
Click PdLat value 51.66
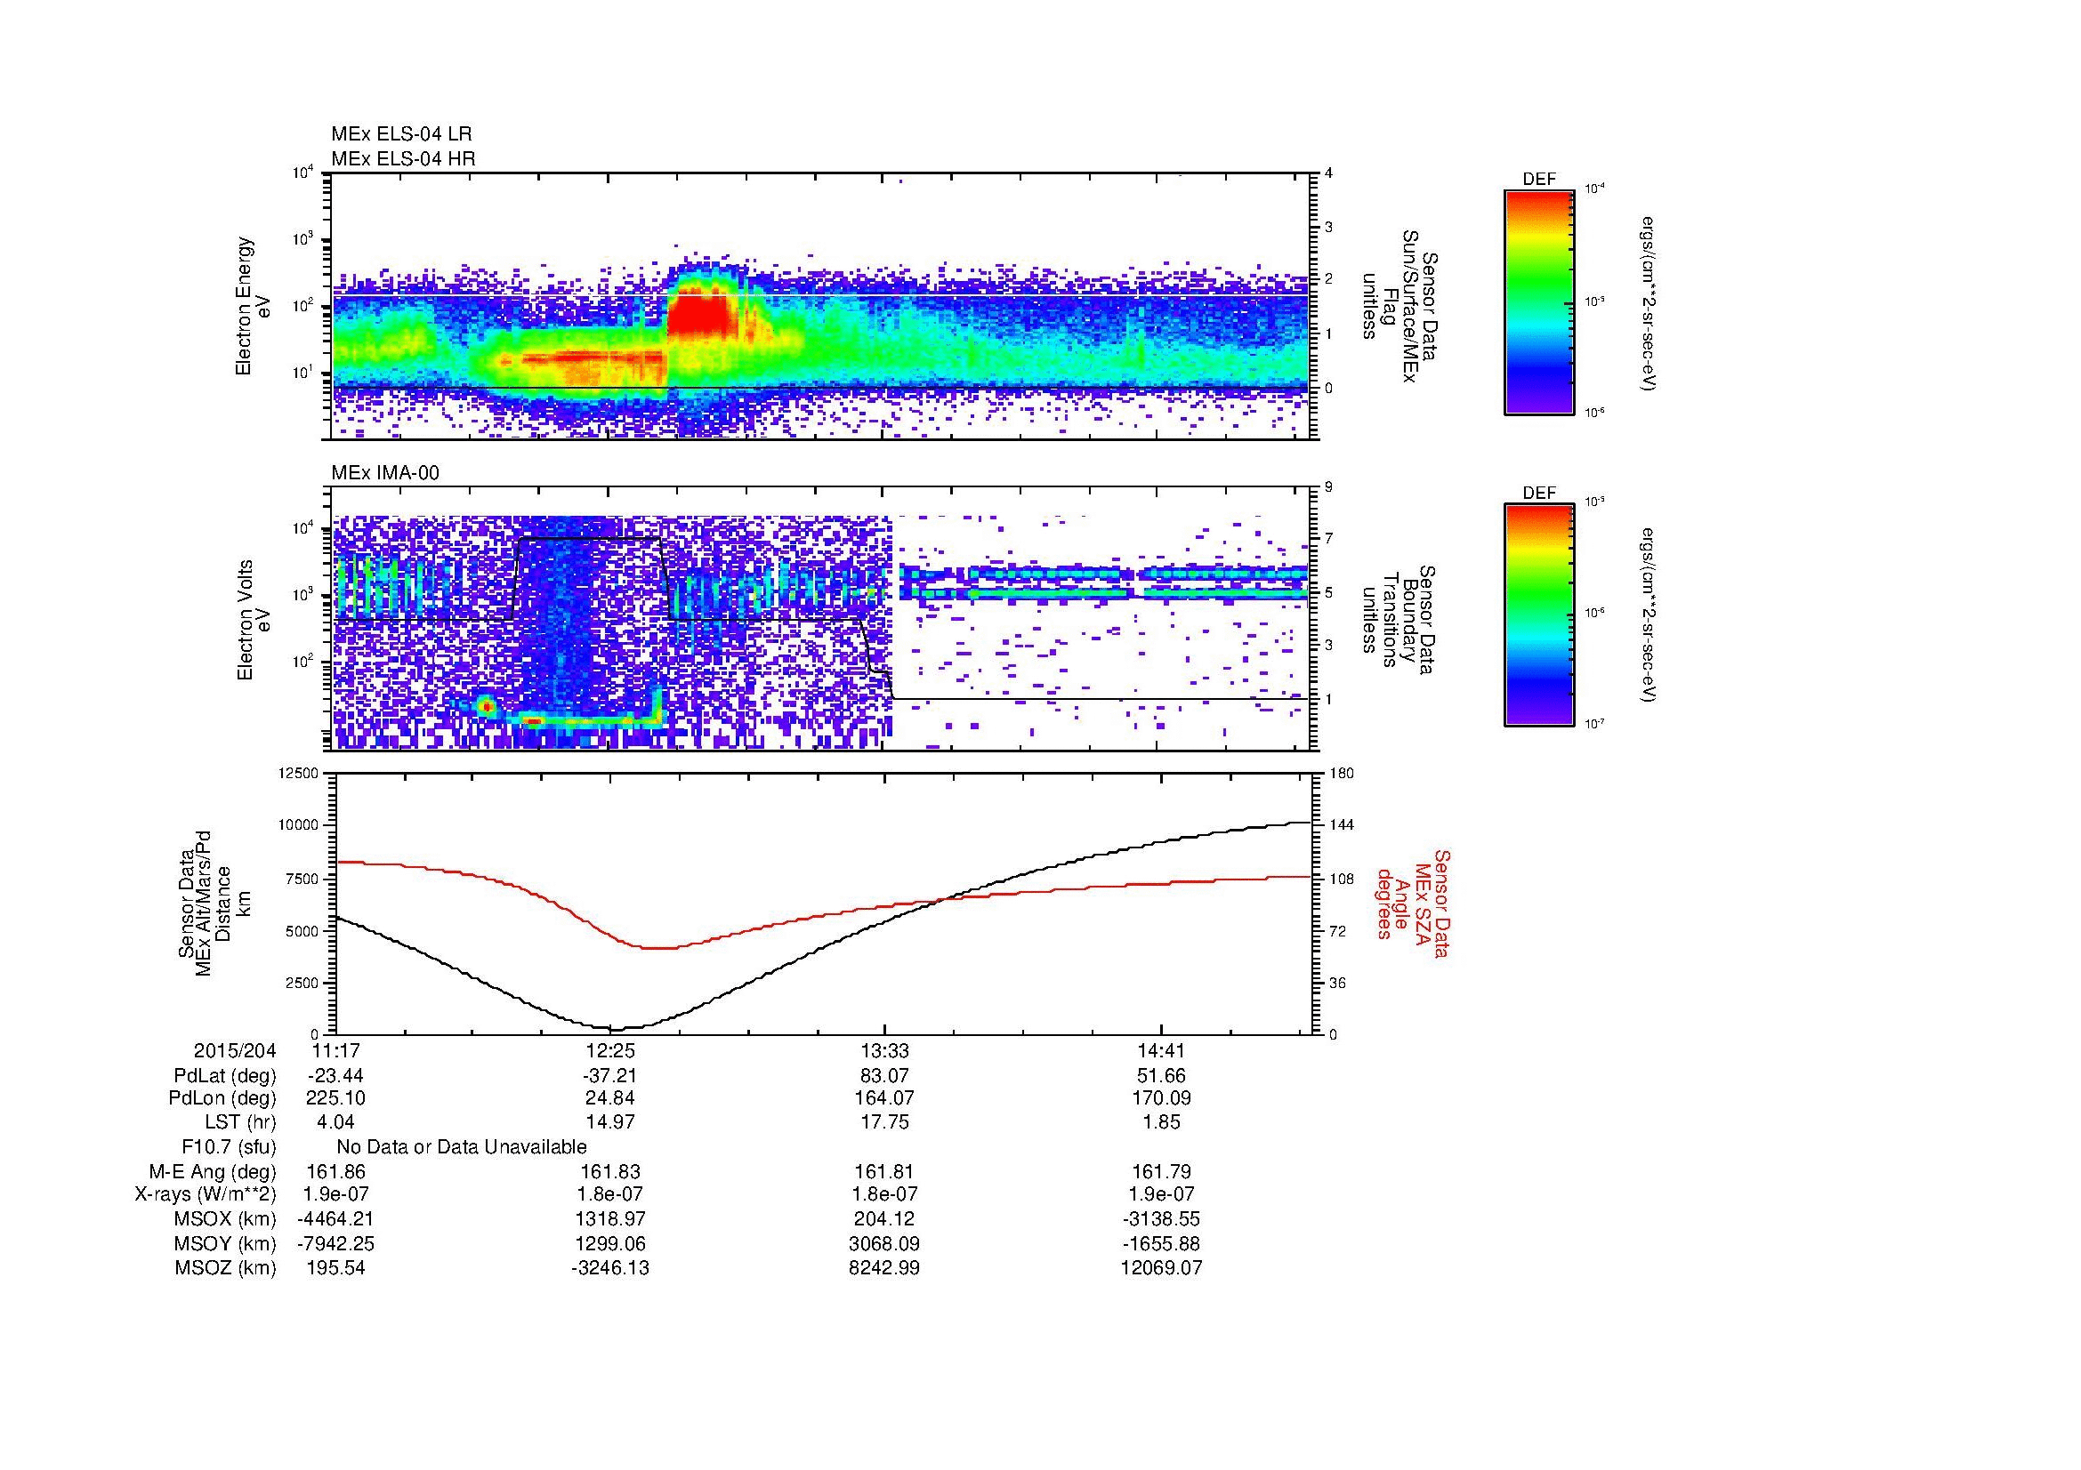coord(1161,1076)
